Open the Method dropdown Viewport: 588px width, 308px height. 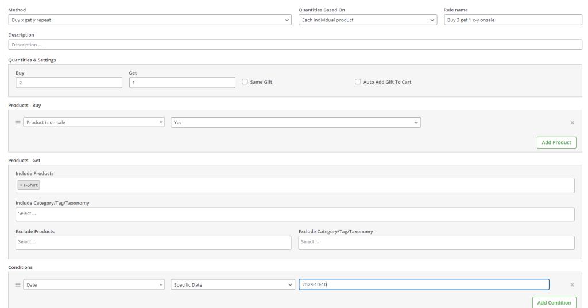click(x=149, y=20)
